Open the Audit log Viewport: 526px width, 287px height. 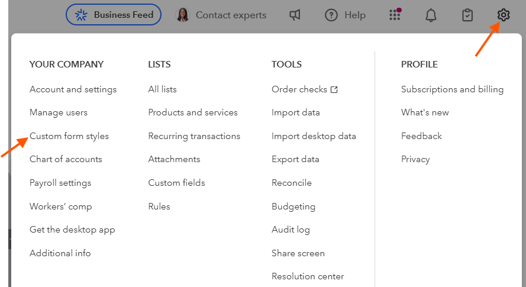coord(291,230)
